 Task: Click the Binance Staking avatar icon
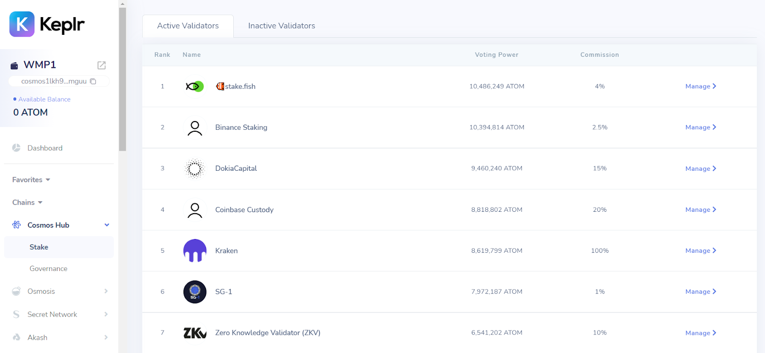(x=195, y=128)
